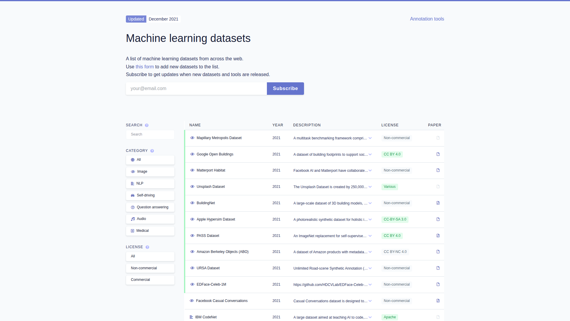Click the CC BY-NC 4.0 license badge

(395, 252)
